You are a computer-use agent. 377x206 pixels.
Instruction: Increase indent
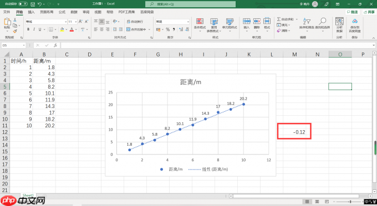tap(121, 29)
